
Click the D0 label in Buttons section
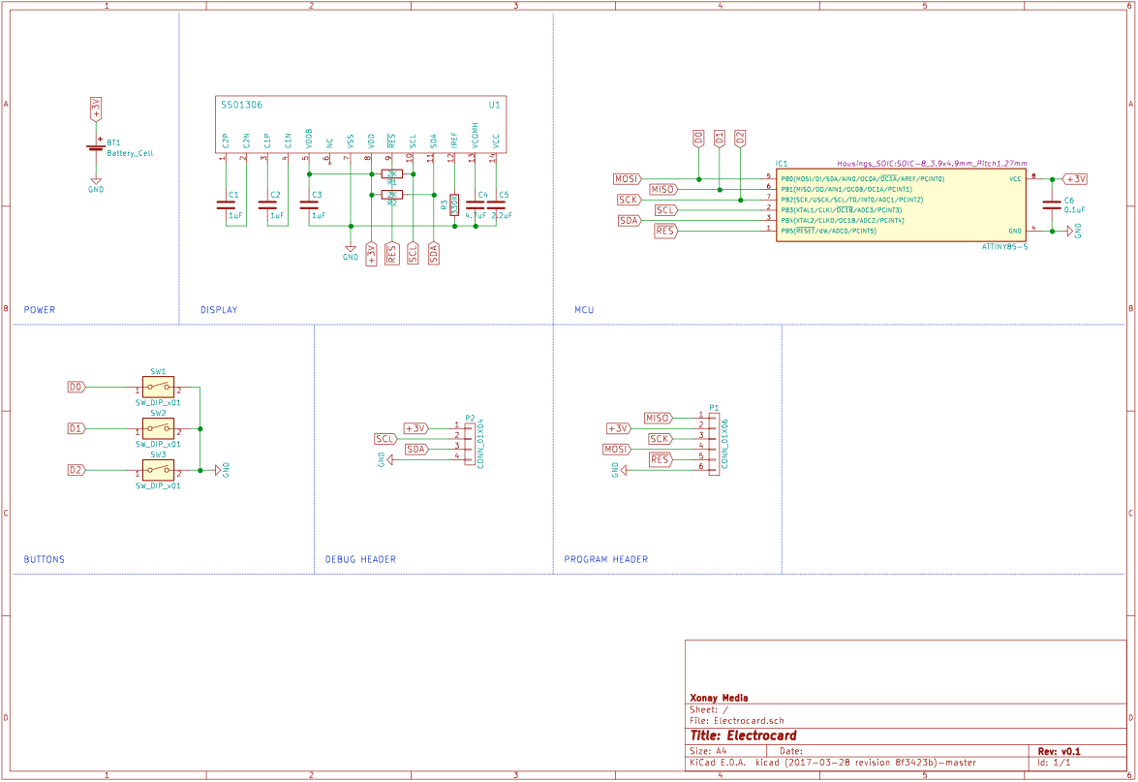[77, 387]
